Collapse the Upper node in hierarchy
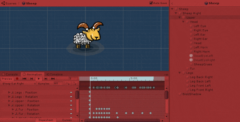 180,18
